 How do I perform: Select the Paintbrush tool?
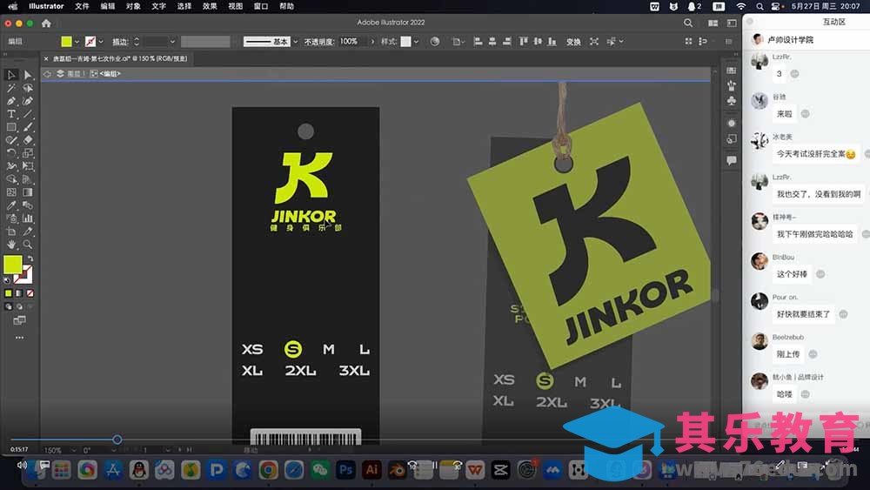28,127
